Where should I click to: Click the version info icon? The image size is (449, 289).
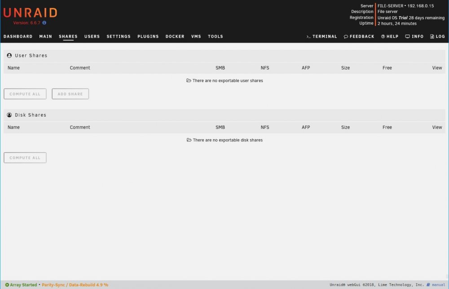44,22
